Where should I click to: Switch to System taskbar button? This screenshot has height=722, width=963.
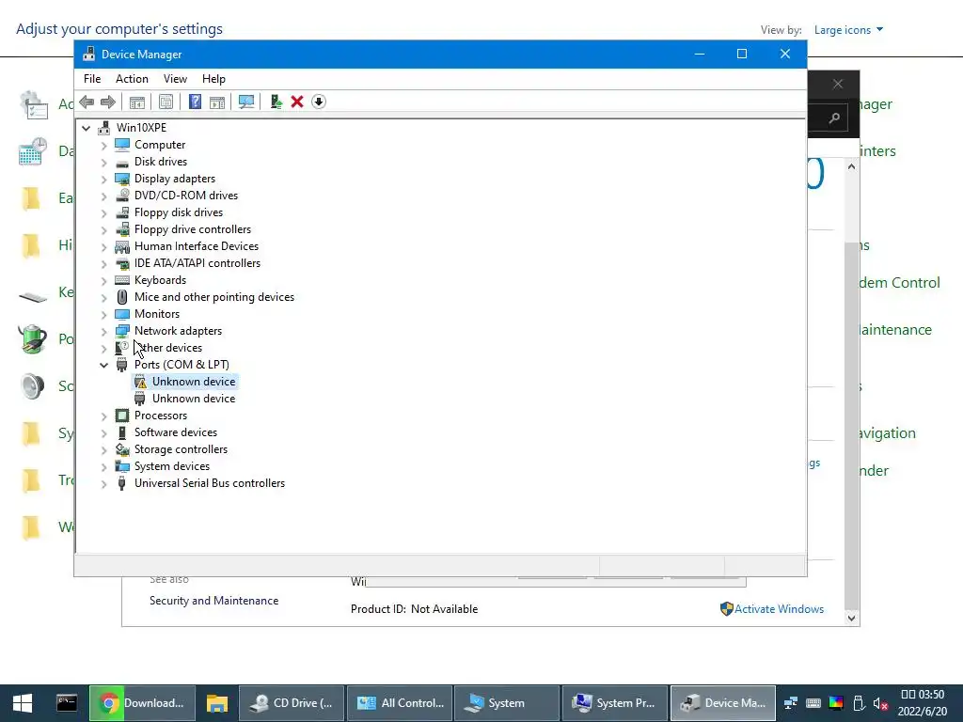point(507,703)
